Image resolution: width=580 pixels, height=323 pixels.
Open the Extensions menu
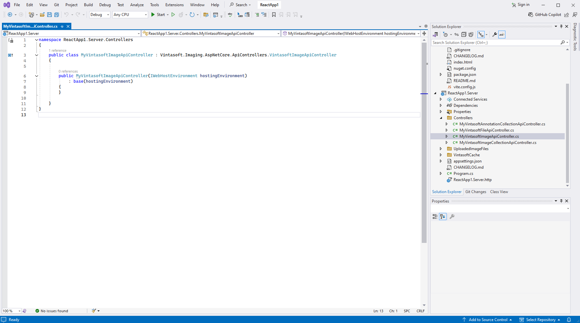tap(174, 5)
